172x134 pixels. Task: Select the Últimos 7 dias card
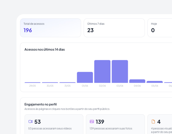114,28
